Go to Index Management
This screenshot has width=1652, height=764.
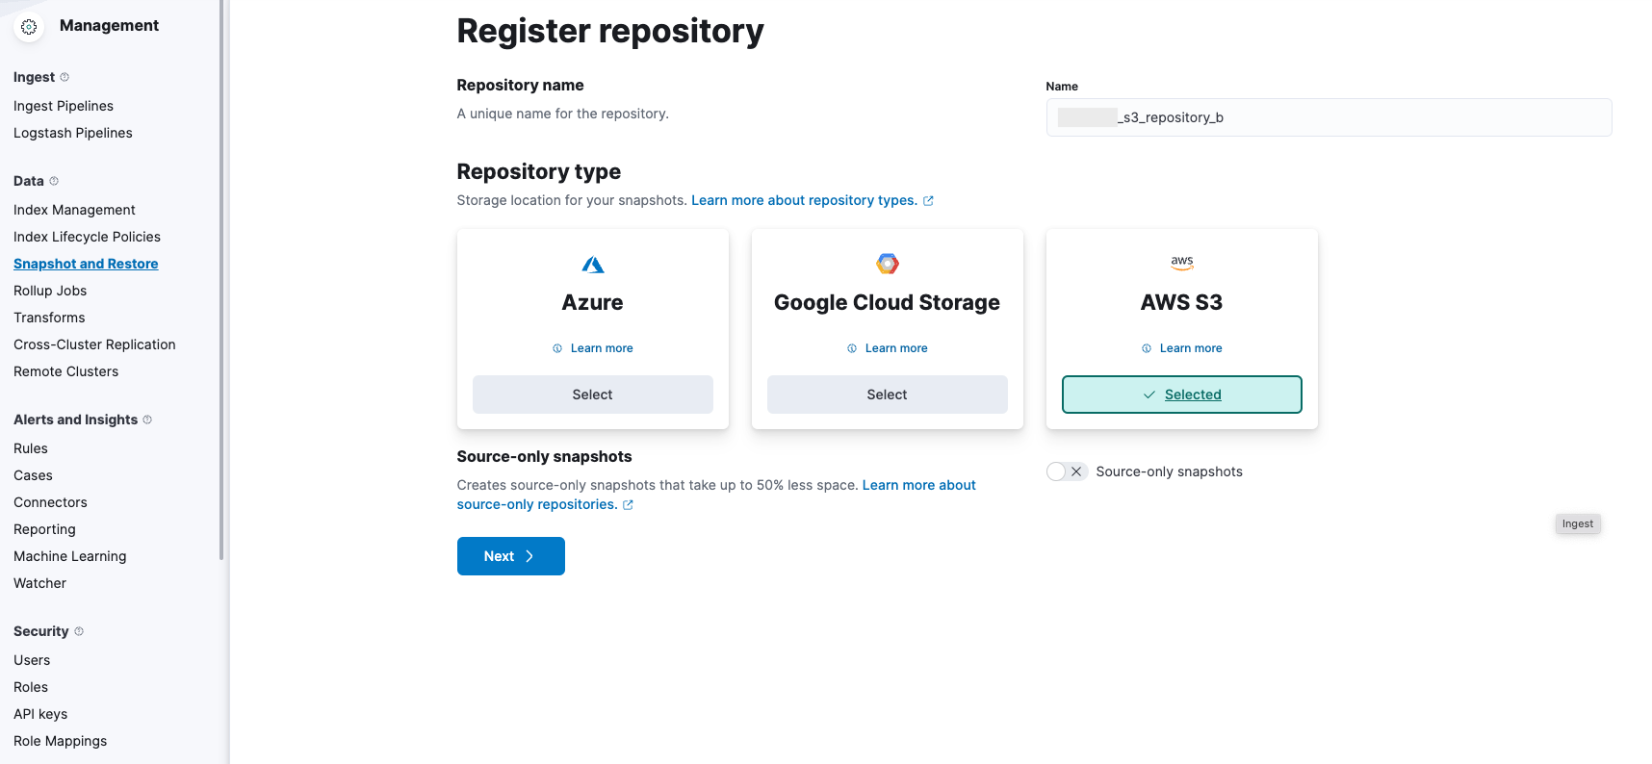pos(74,210)
